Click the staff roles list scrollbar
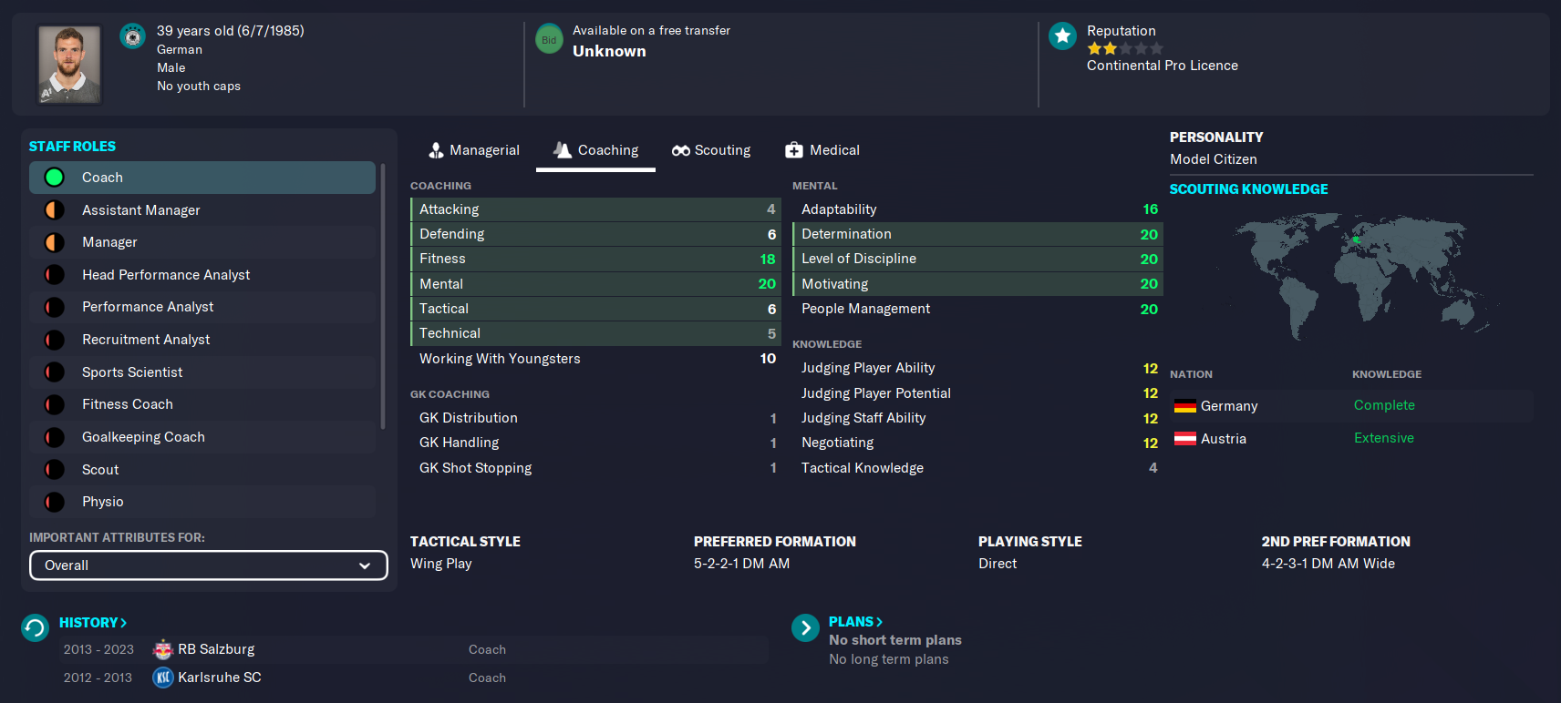The height and width of the screenshot is (703, 1561). [x=383, y=296]
